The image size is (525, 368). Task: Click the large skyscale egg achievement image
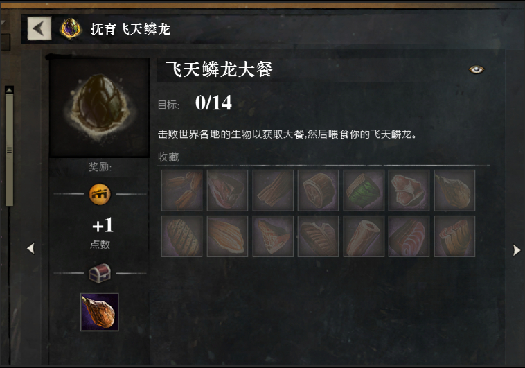(100, 107)
